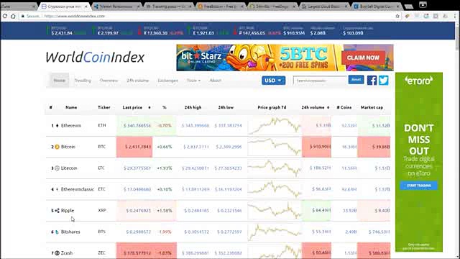
Task: Open the About nav item
Action: pos(216,80)
